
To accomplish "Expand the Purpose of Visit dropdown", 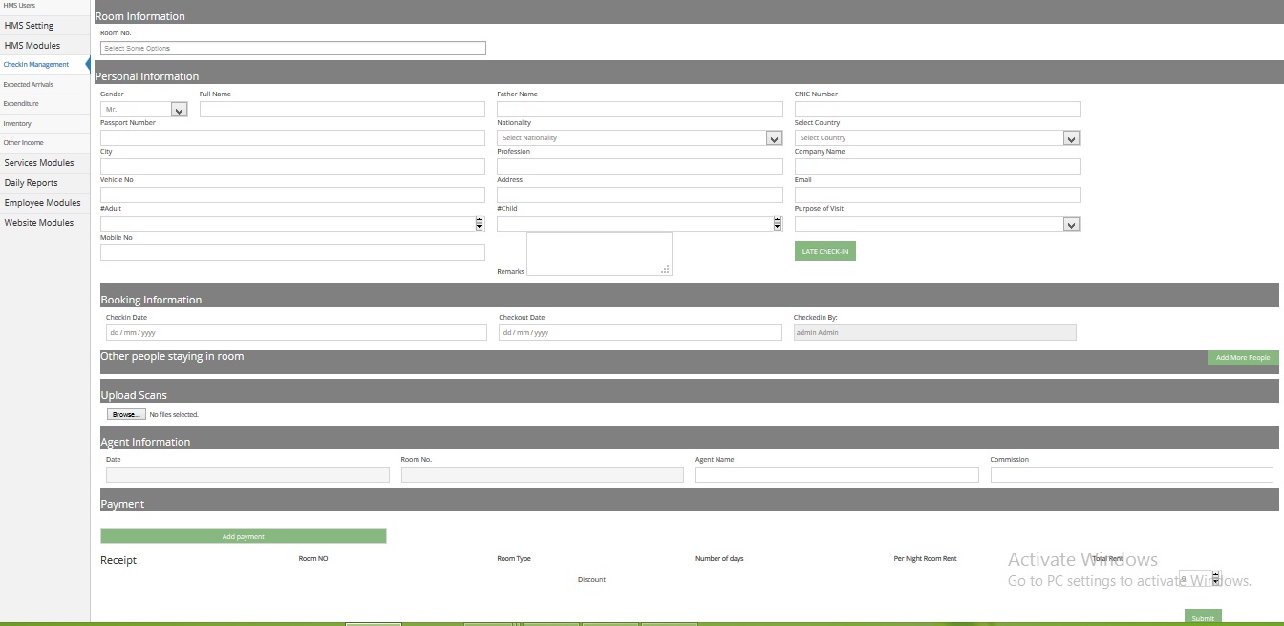I will click(1071, 224).
